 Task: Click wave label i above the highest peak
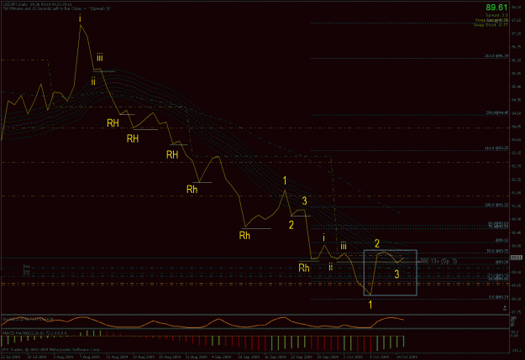click(80, 18)
